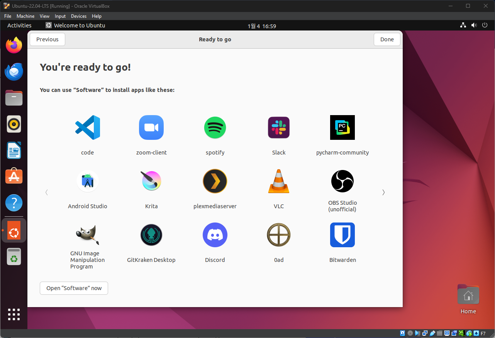Finish setup with the Done button
The width and height of the screenshot is (495, 338).
pyautogui.click(x=387, y=39)
